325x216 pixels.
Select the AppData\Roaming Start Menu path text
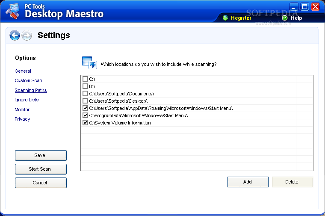point(161,108)
